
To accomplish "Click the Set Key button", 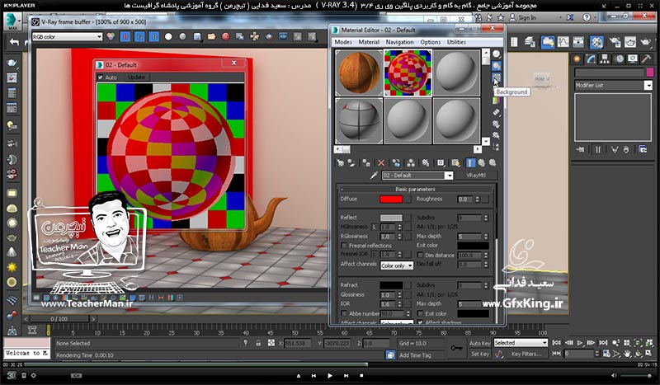I will tap(479, 354).
